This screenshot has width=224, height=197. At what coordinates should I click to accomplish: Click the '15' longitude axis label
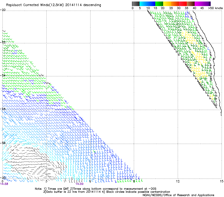click(222, 181)
